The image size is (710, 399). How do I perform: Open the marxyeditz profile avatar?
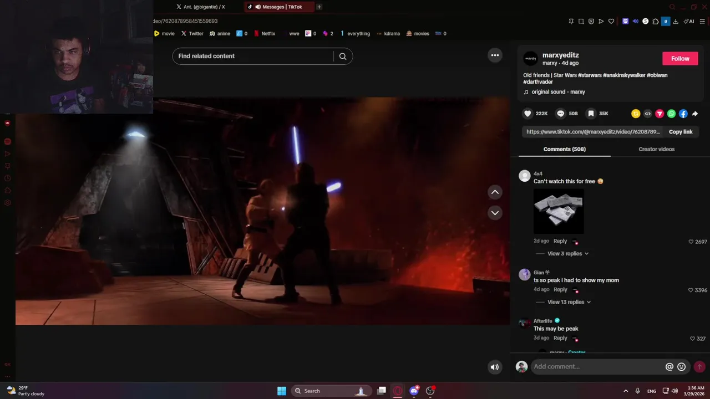pos(530,59)
